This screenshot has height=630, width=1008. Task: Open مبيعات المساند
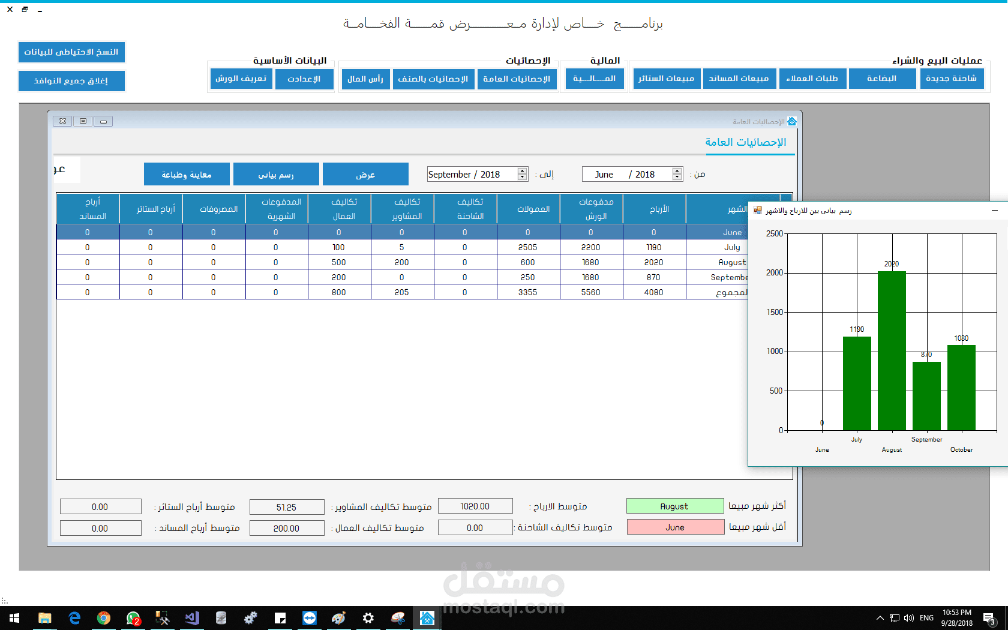pos(739,79)
